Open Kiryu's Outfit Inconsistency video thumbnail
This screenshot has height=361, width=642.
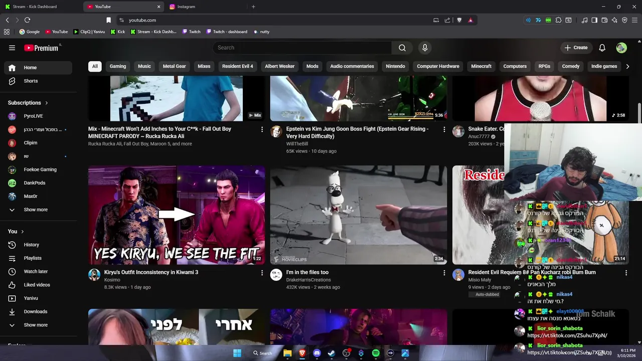(177, 215)
